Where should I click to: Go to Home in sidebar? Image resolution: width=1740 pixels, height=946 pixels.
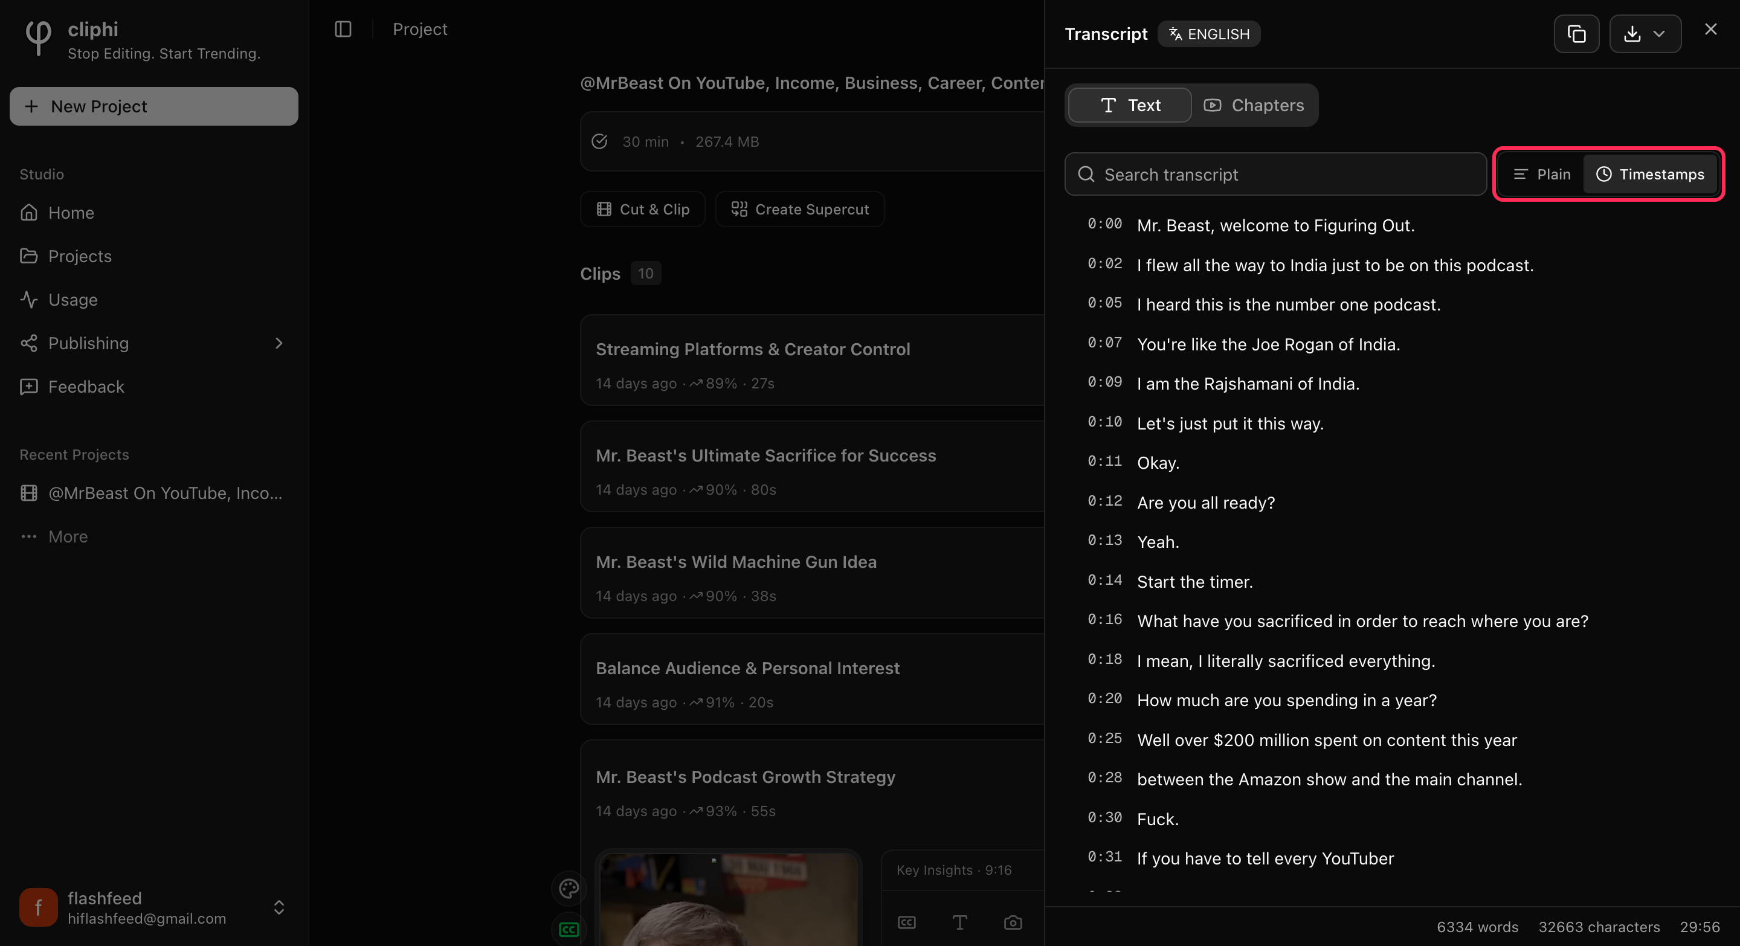click(154, 213)
